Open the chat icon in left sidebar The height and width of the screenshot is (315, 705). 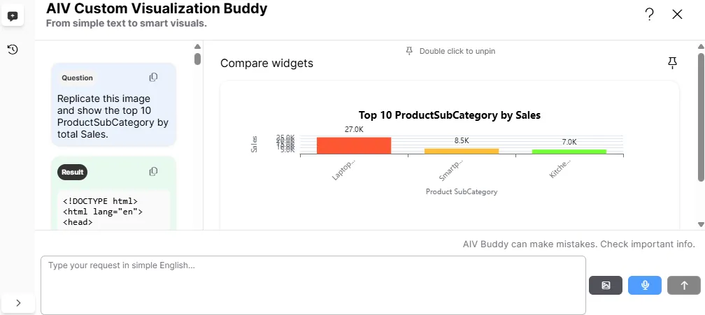tap(13, 16)
